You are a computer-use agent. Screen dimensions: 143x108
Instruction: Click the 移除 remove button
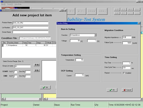click(37, 70)
